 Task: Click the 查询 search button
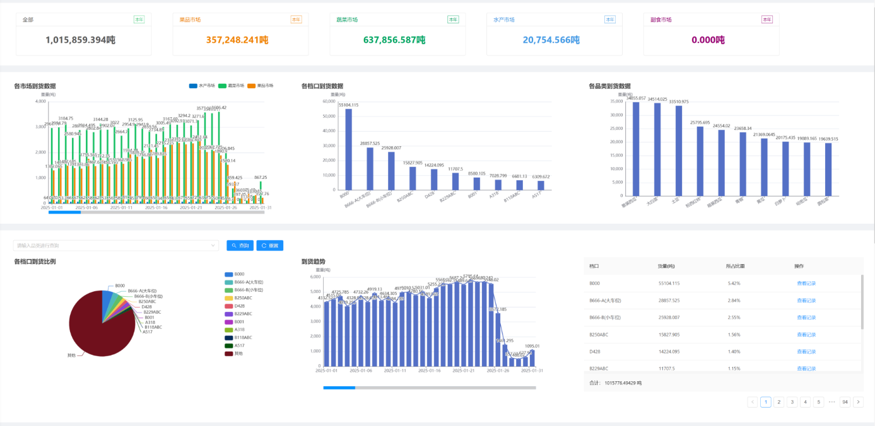pyautogui.click(x=240, y=245)
